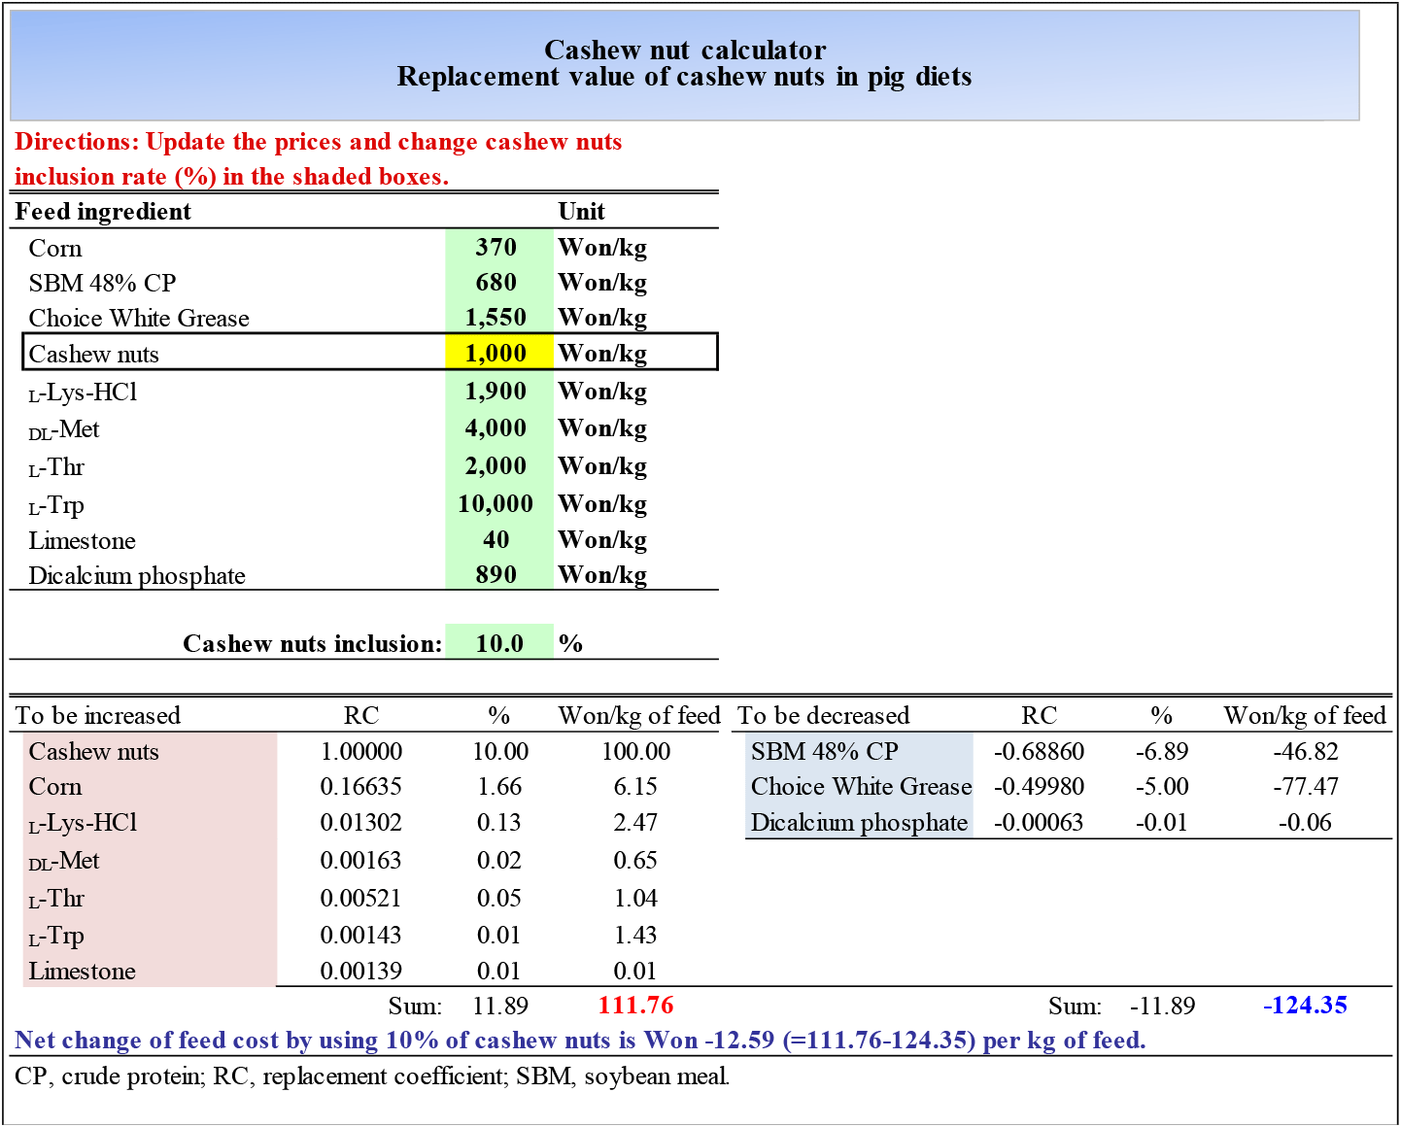This screenshot has height=1127, width=1401.
Task: Click the L-Lys-HCl price cell 1,900
Action: click(497, 392)
